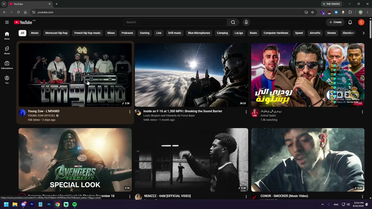Open Shorts from the sidebar
Image resolution: width=372 pixels, height=209 pixels.
click(x=7, y=51)
